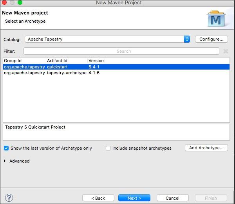Go back with the < Back button

tap(98, 198)
